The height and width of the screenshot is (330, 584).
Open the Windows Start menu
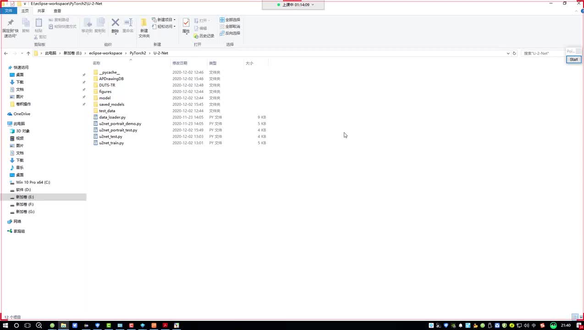pos(5,325)
